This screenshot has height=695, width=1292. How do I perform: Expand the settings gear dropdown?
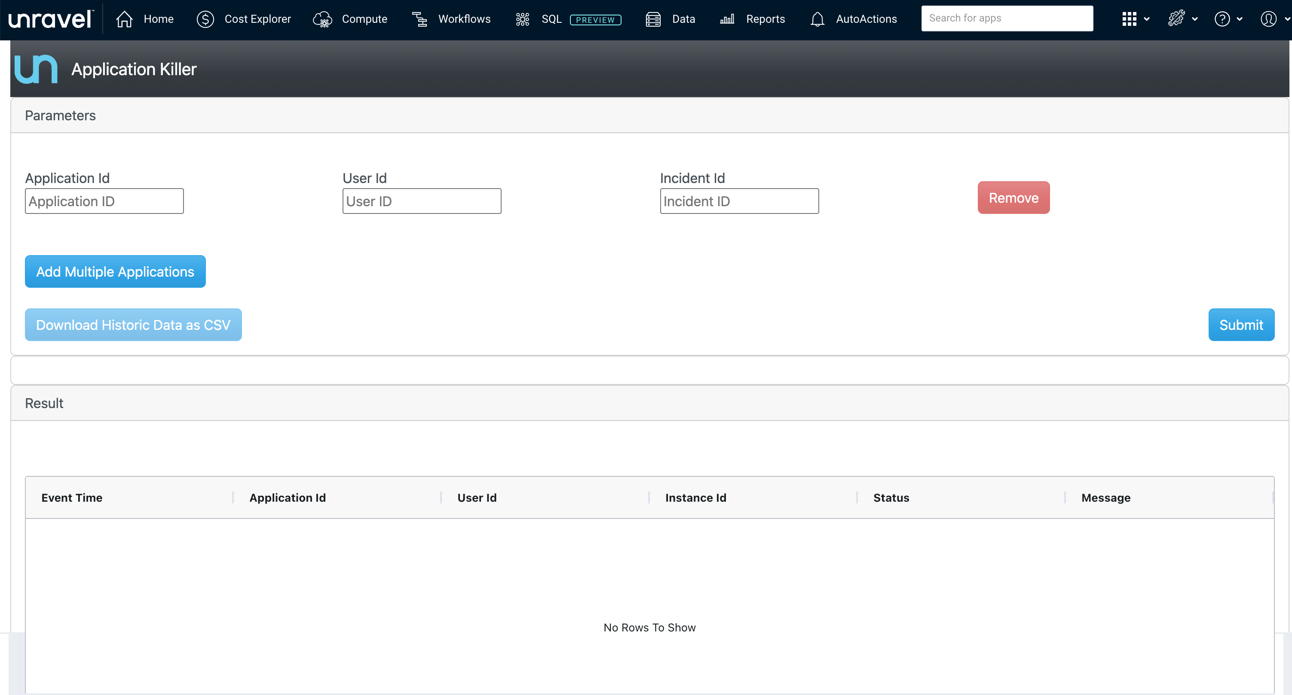click(1182, 19)
